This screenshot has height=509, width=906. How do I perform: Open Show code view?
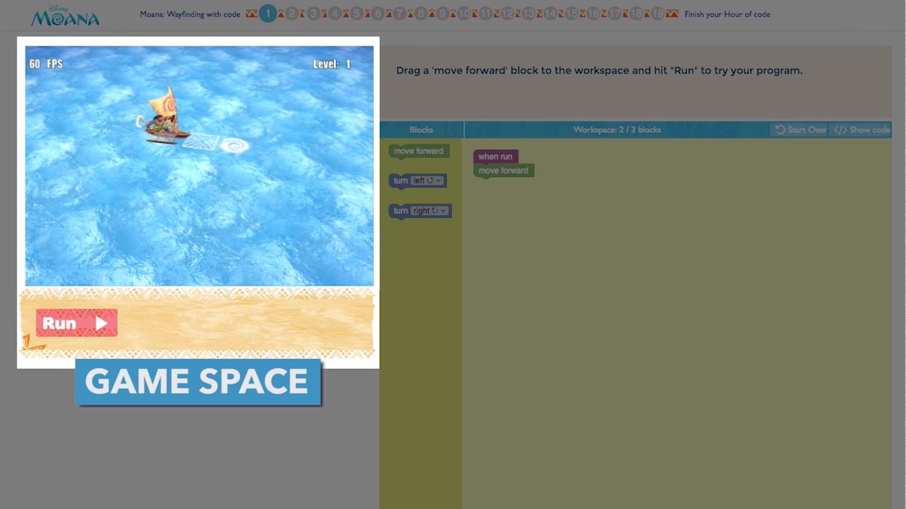pyautogui.click(x=861, y=130)
